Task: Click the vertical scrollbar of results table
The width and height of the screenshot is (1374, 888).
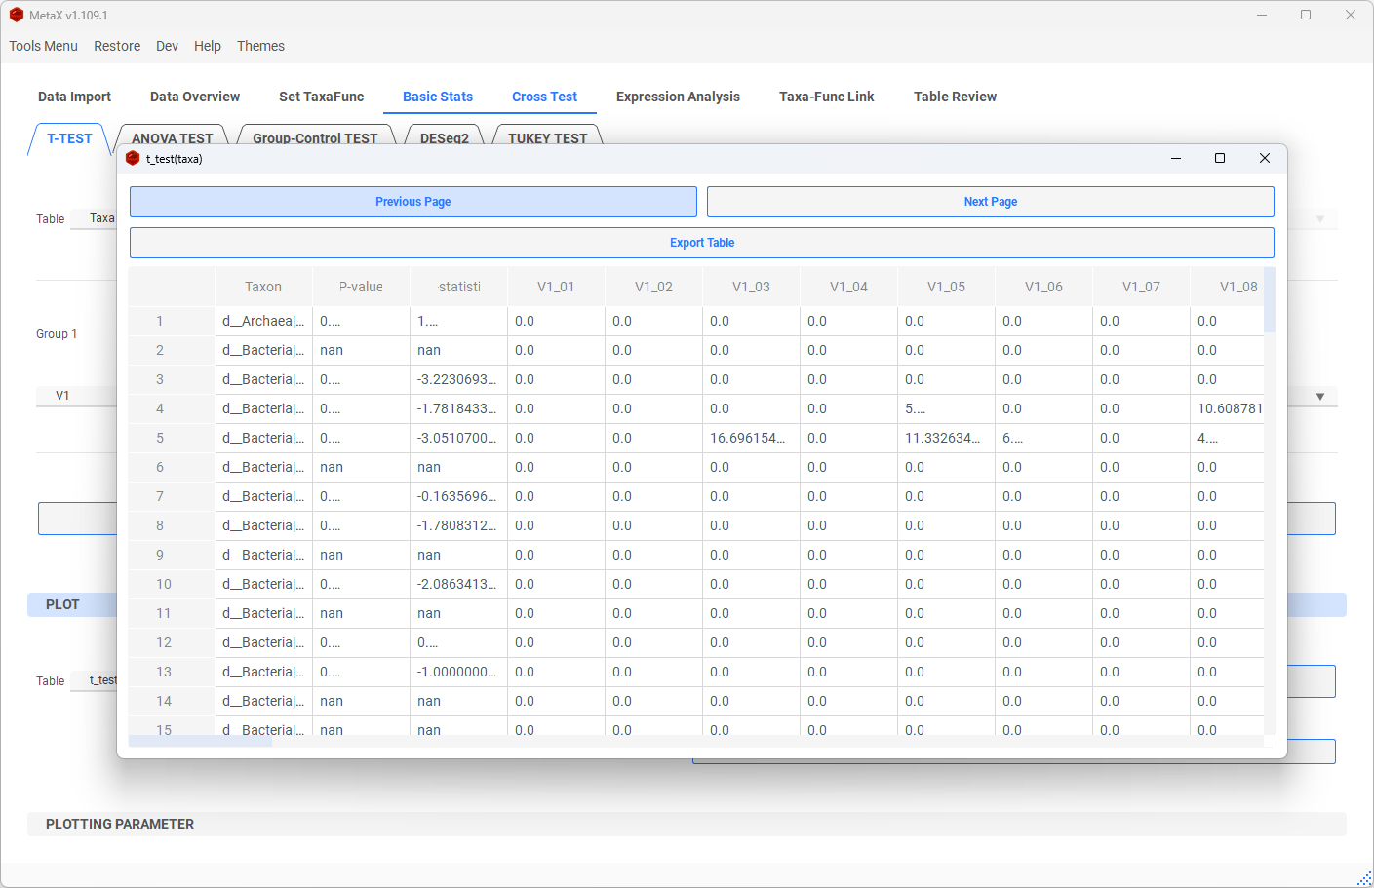Action: (1270, 300)
